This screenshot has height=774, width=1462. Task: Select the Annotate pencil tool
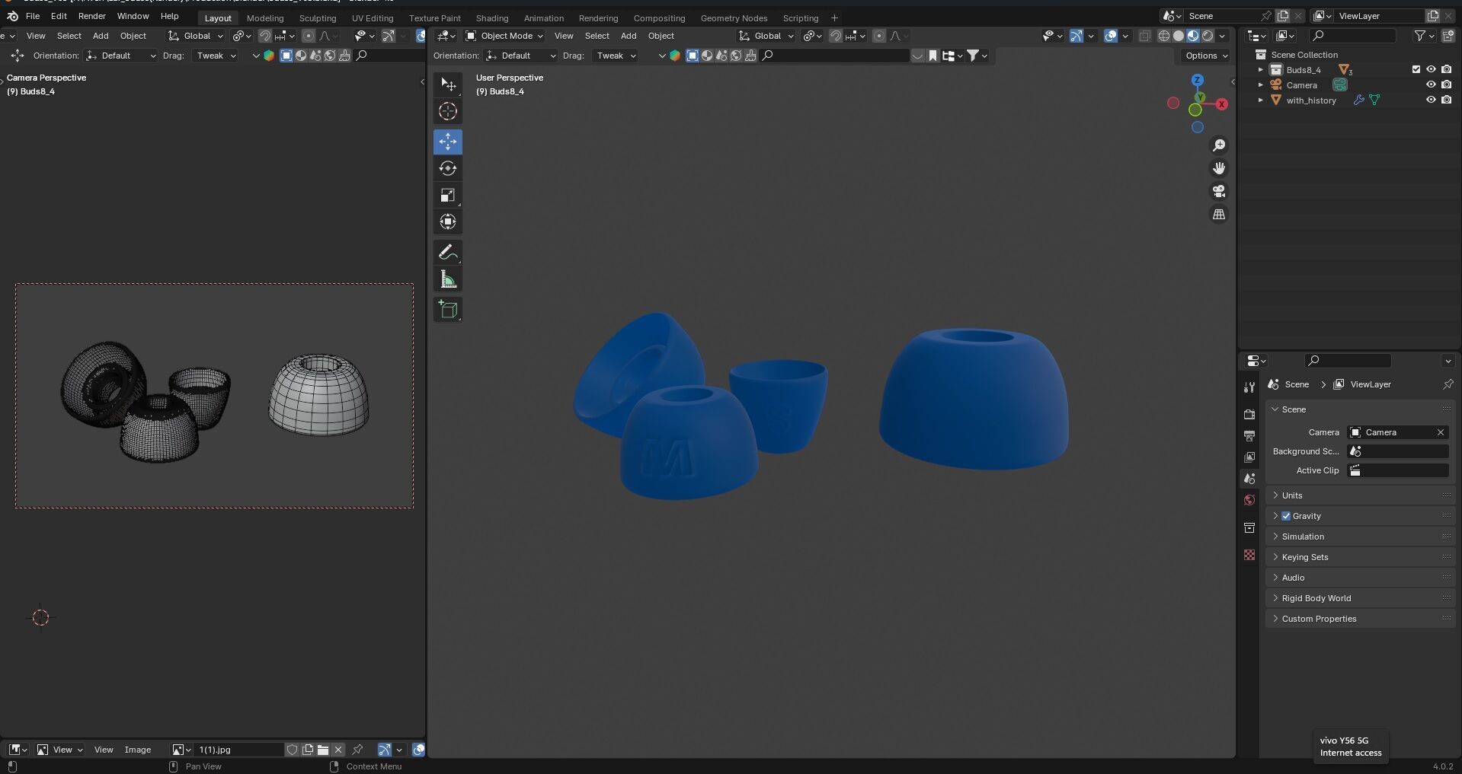click(448, 252)
